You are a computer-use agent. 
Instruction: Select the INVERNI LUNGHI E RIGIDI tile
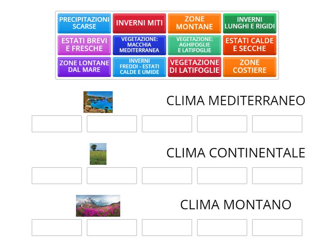point(250,23)
